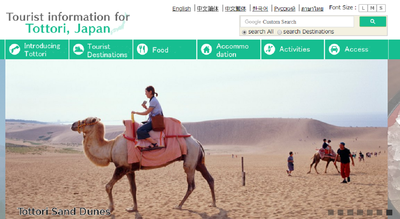Switch language to English
400x219 pixels.
(182, 9)
